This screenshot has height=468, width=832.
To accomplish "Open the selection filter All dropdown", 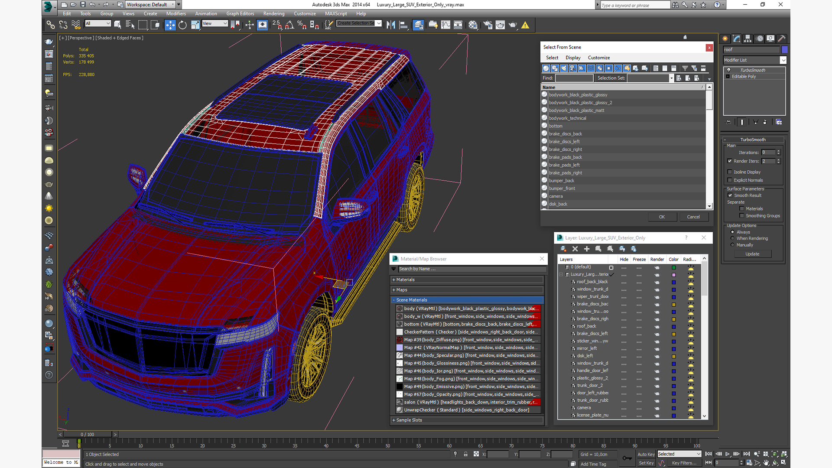I will (x=98, y=23).
